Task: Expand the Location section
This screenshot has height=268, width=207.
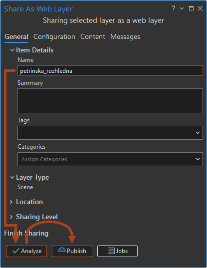Action: point(11,202)
